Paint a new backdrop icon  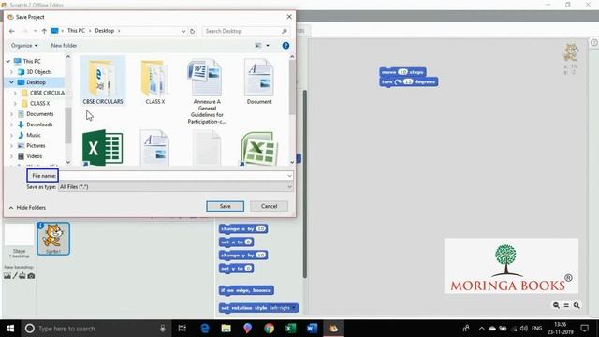tap(15, 276)
